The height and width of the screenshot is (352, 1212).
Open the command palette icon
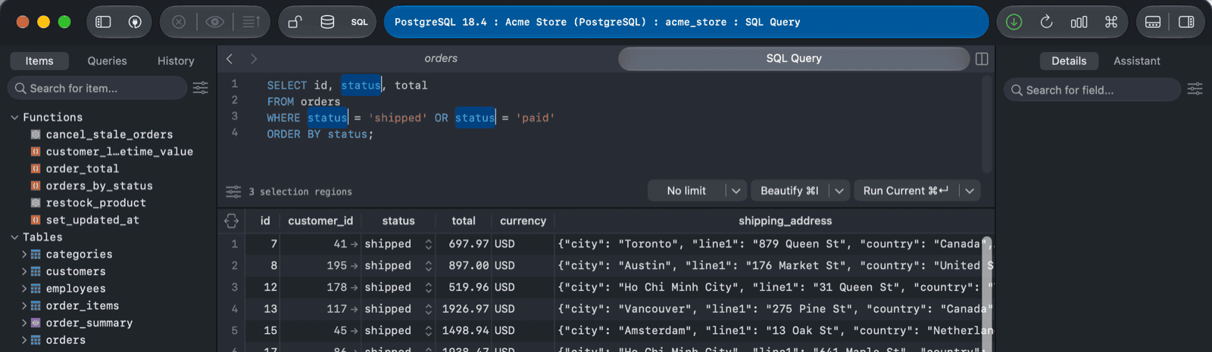click(1111, 22)
